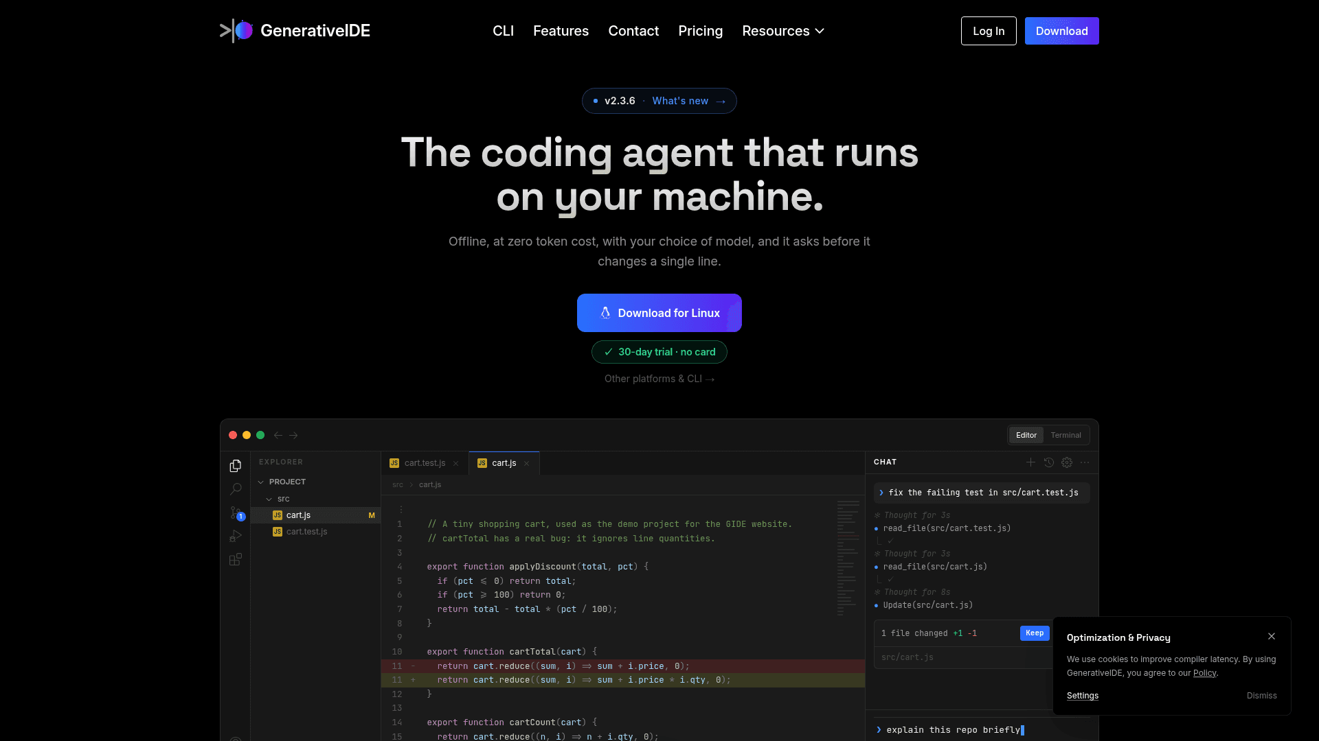This screenshot has height=741, width=1319.
Task: Open chat more options ellipsis
Action: pos(1085,462)
